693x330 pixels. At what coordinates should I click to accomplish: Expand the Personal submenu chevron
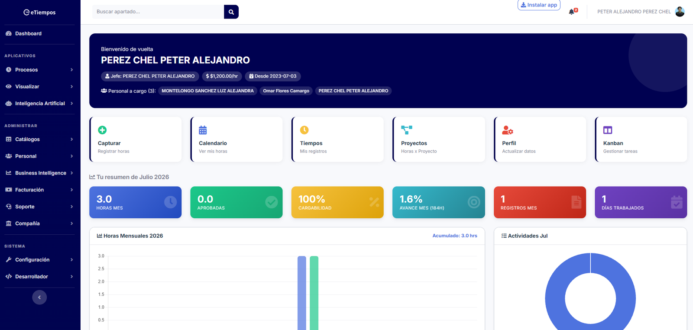tap(71, 156)
